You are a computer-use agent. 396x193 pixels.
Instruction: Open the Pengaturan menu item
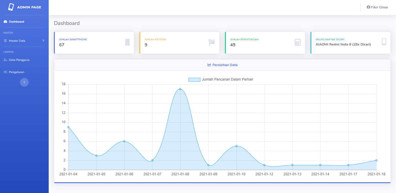(x=24, y=72)
